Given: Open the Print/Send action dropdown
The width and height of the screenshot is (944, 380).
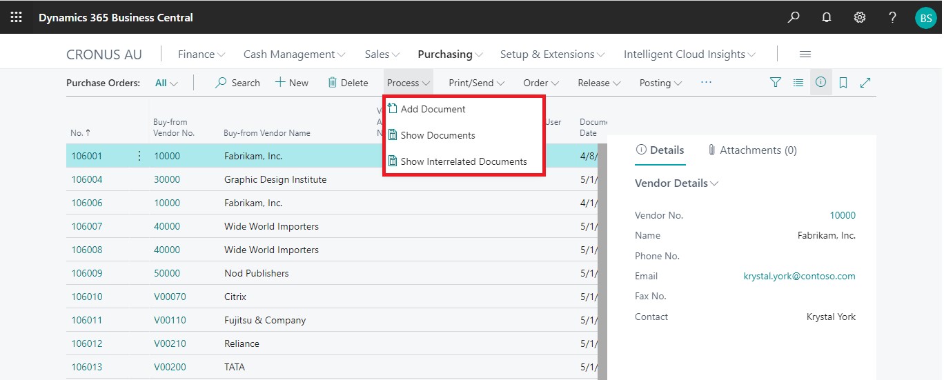Looking at the screenshot, I should click(x=477, y=83).
